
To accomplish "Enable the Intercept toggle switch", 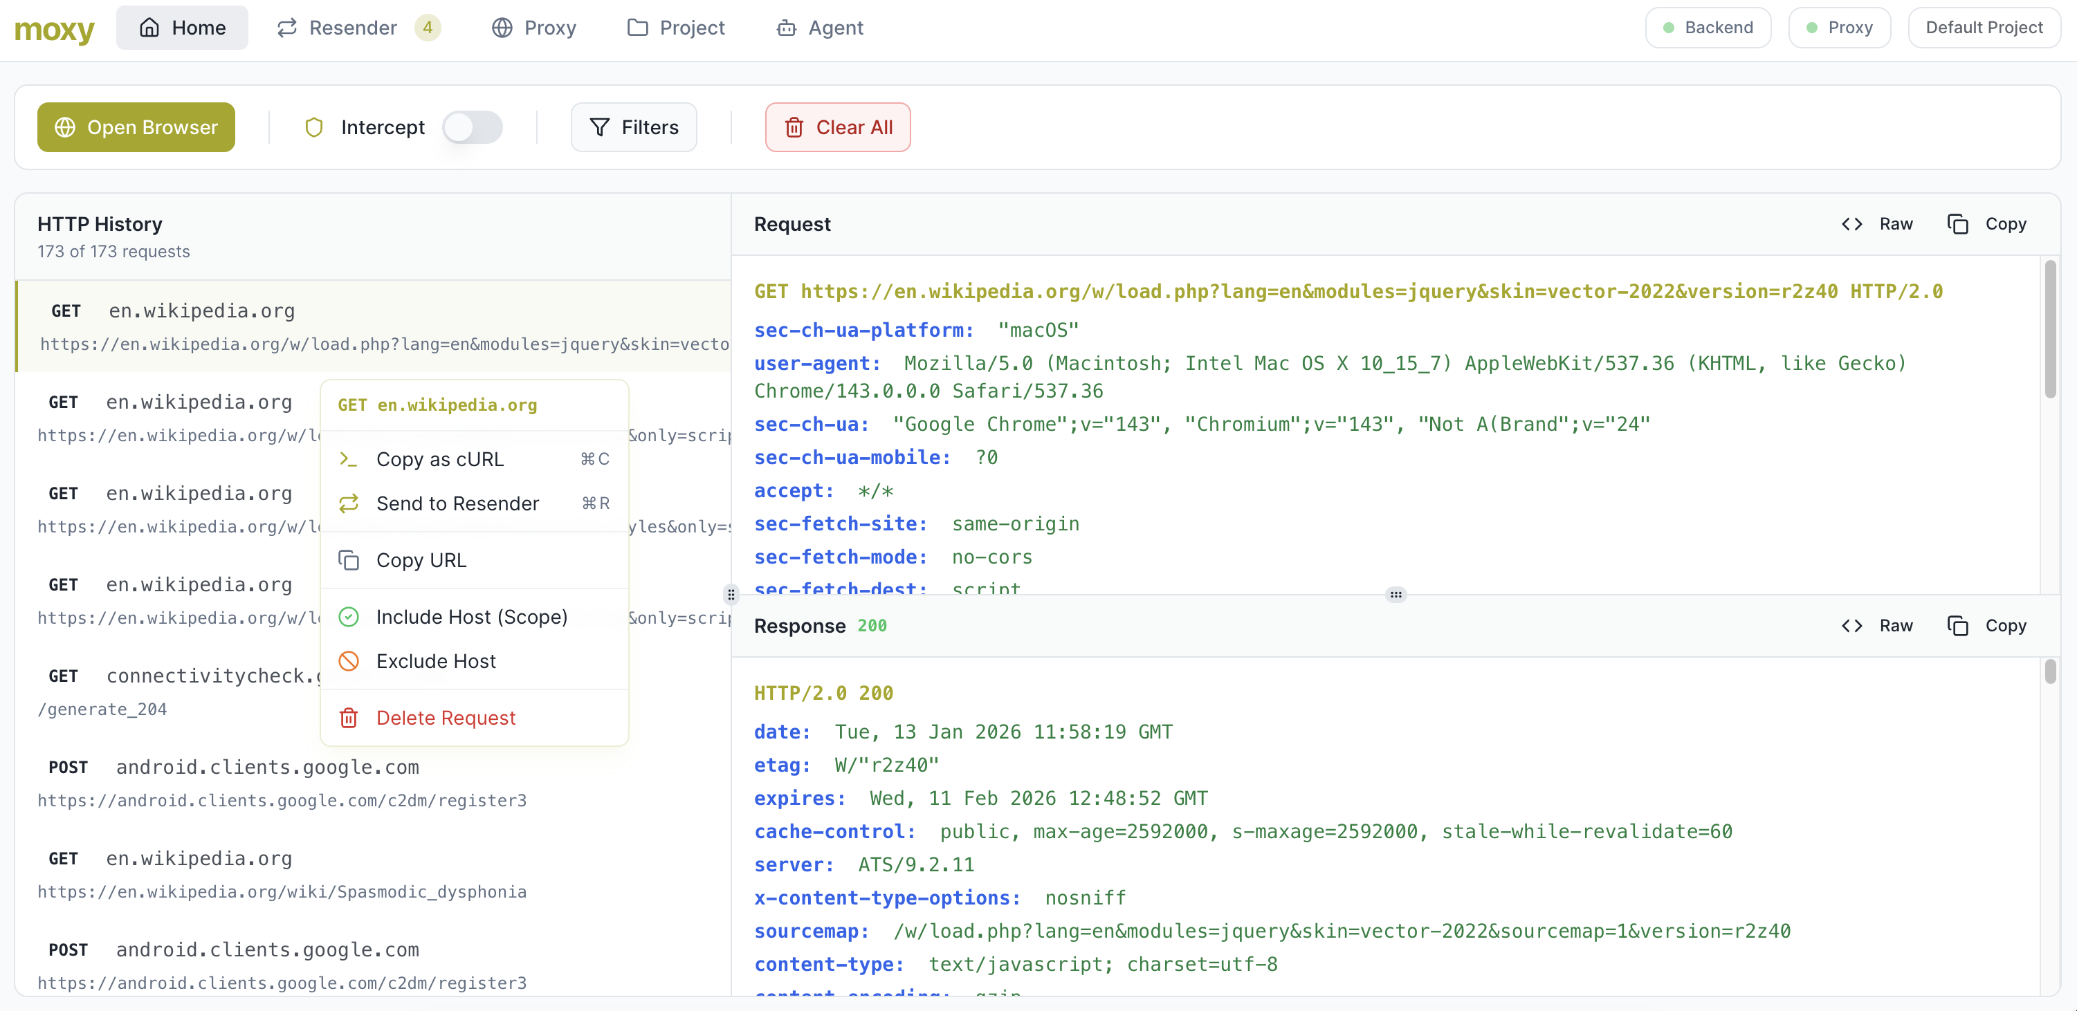I will [473, 127].
